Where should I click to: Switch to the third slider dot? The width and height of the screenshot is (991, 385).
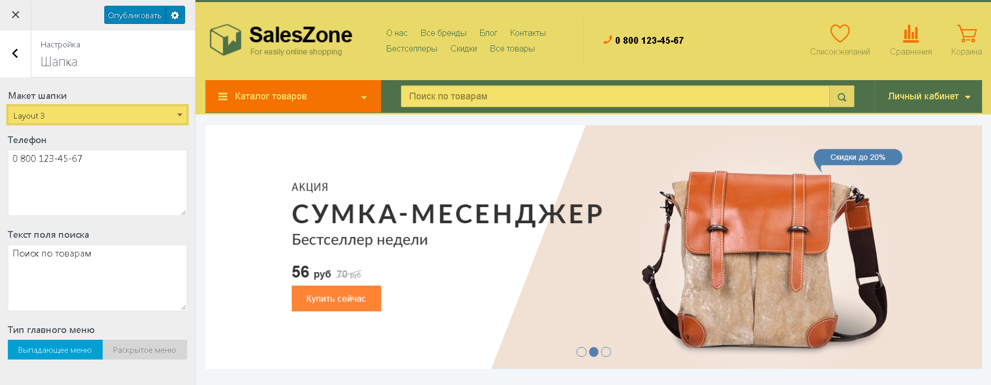tap(606, 352)
